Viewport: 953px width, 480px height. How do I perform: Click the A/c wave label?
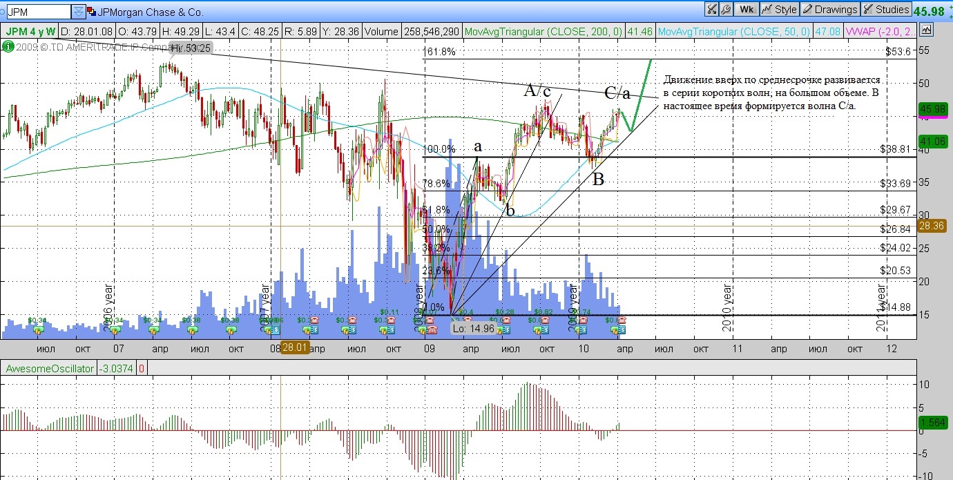pos(537,90)
